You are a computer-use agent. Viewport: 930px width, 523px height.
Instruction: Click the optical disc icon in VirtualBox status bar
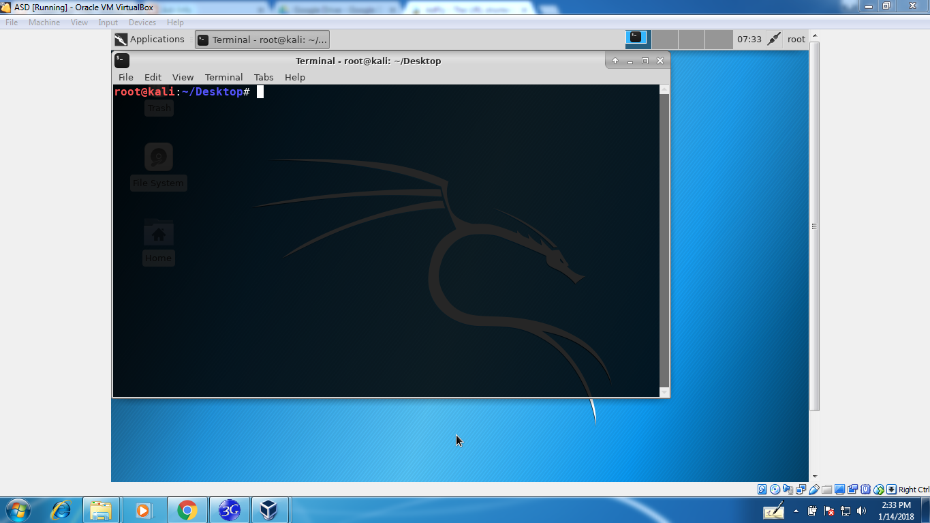coord(775,490)
